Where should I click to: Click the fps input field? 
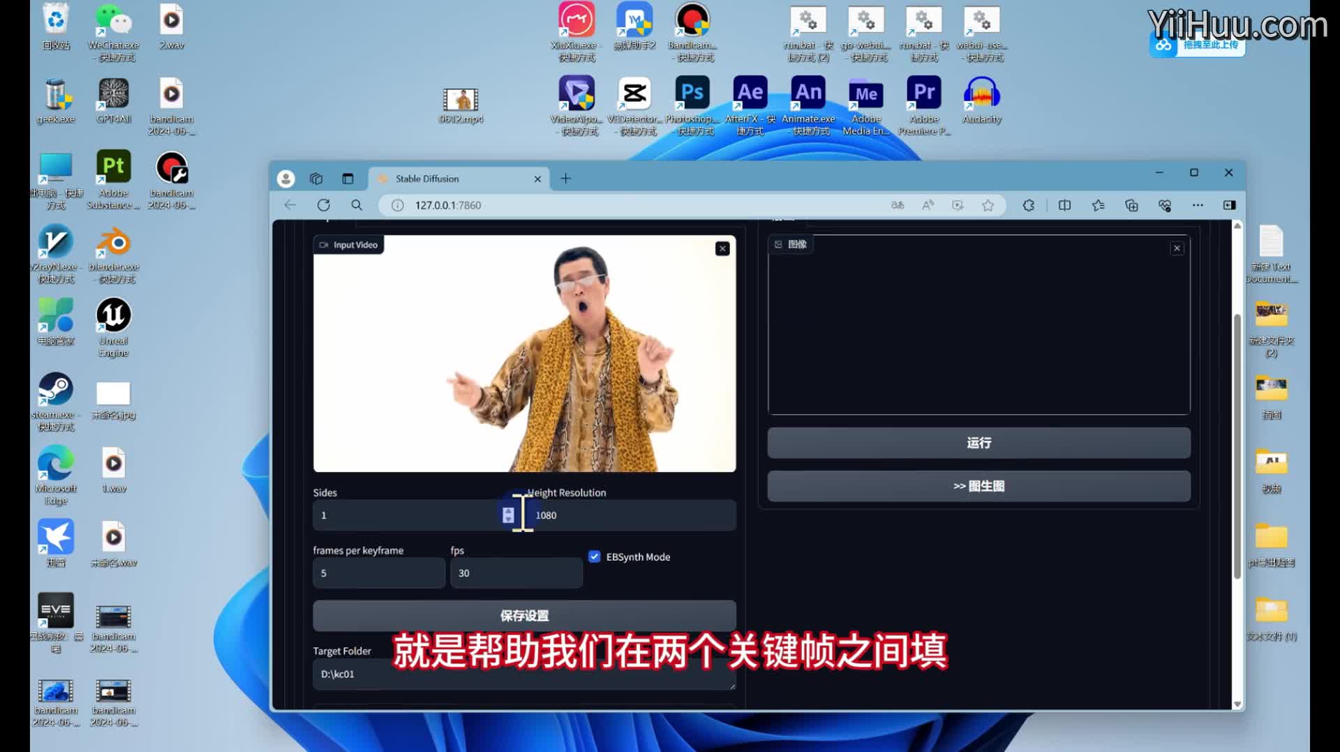516,573
